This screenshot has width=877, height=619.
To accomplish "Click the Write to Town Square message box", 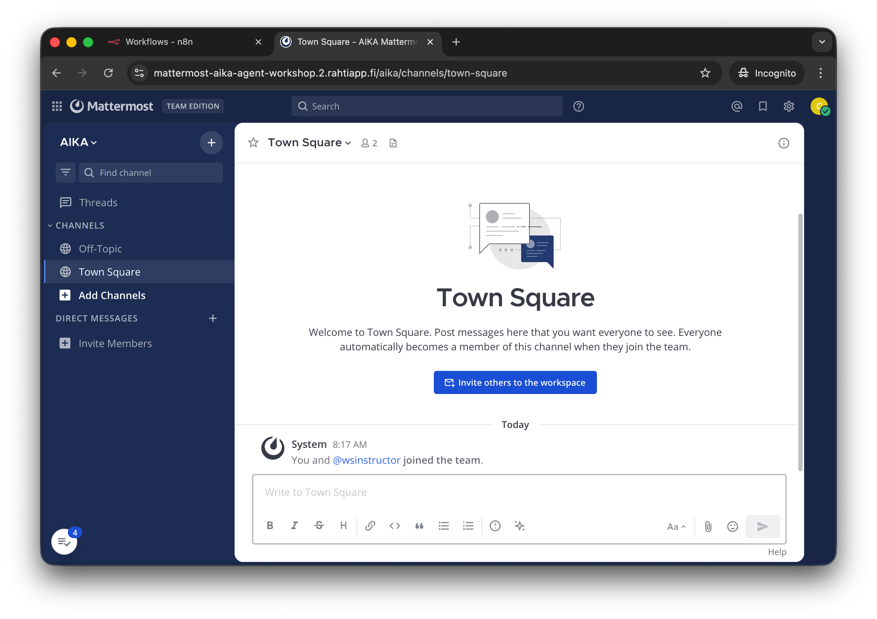I will coord(519,492).
